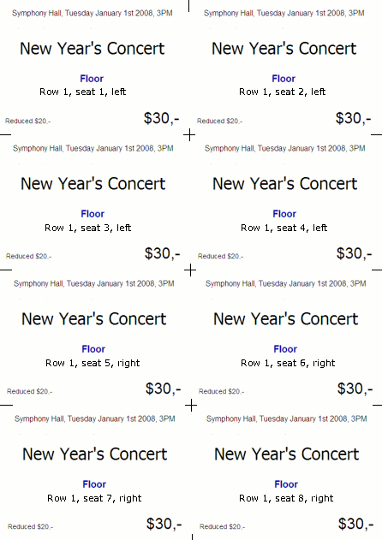Select the 'Row 1, seat 2, left' text
Viewport: 382px width, 540px height.
point(283,92)
